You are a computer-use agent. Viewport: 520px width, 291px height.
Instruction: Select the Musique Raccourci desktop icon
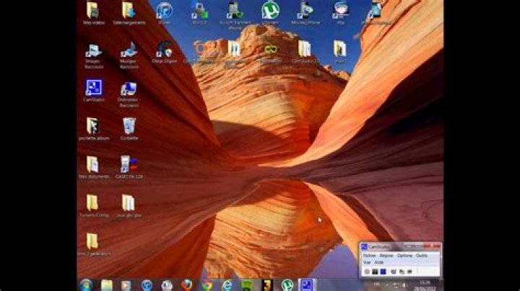point(129,55)
